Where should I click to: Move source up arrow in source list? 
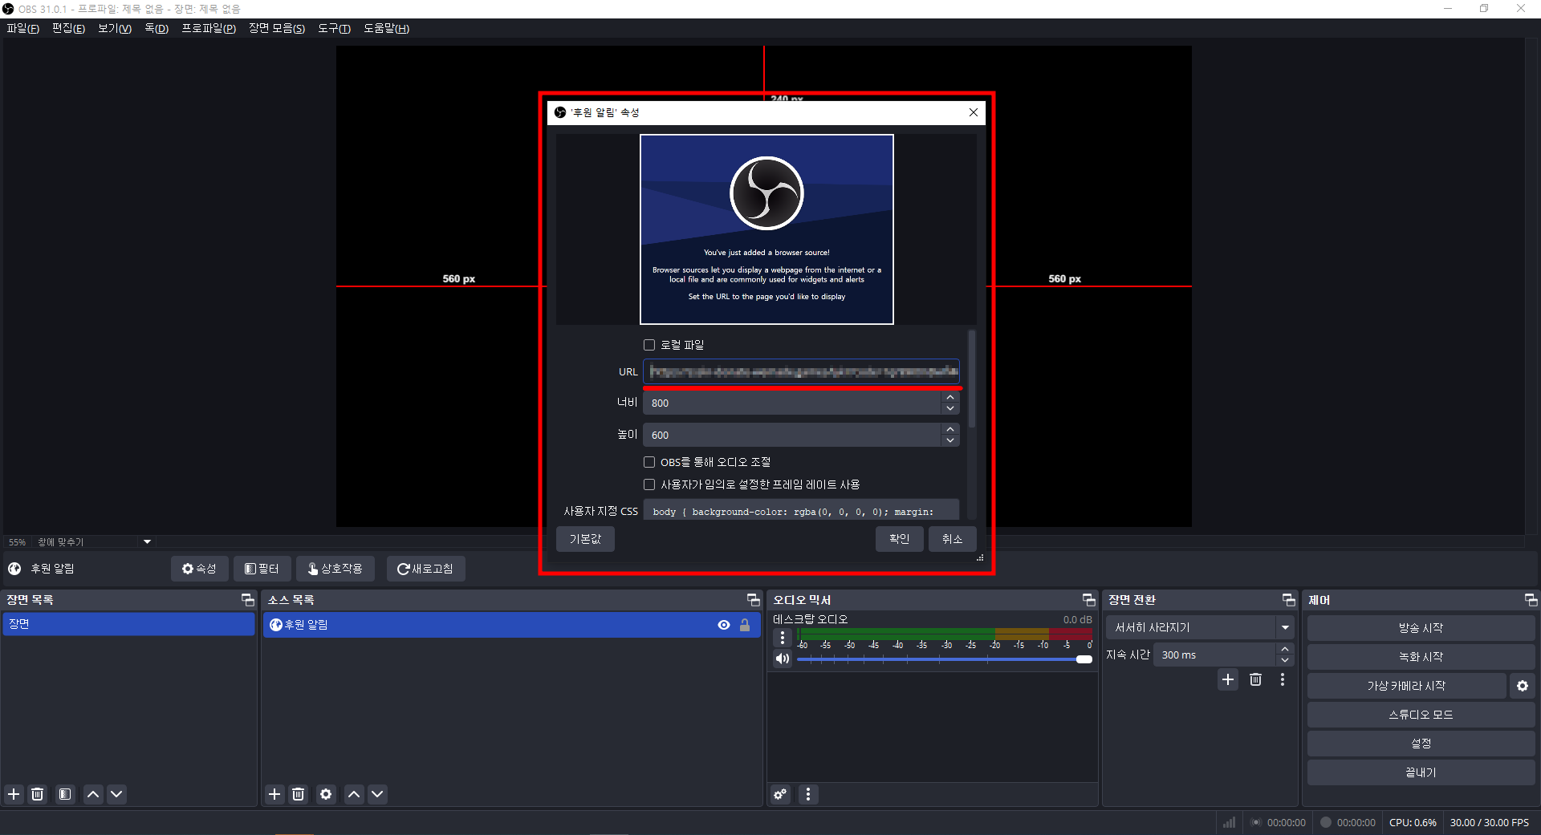coord(354,794)
